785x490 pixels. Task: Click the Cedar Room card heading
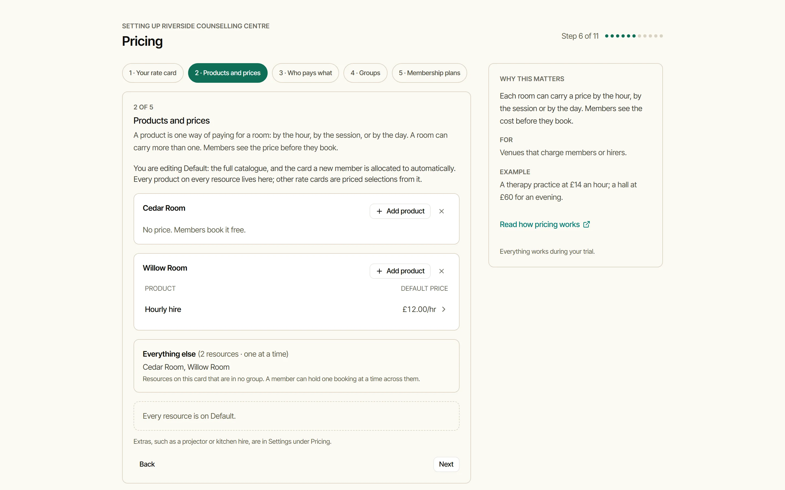(x=164, y=208)
